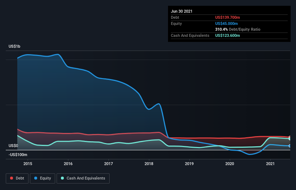
Task: Click the -US$100m y-axis label
Action: (18, 155)
